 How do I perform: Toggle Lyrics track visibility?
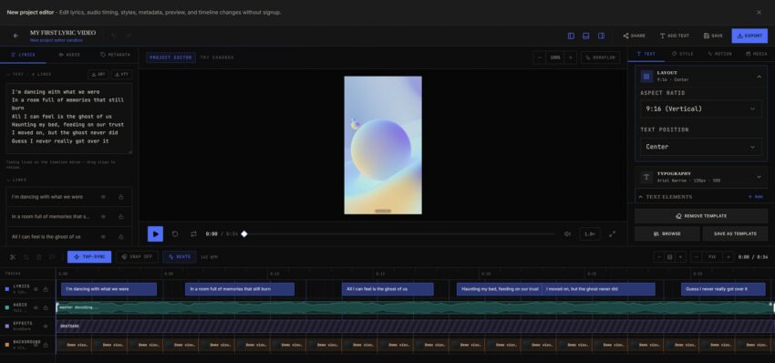pyautogui.click(x=36, y=289)
